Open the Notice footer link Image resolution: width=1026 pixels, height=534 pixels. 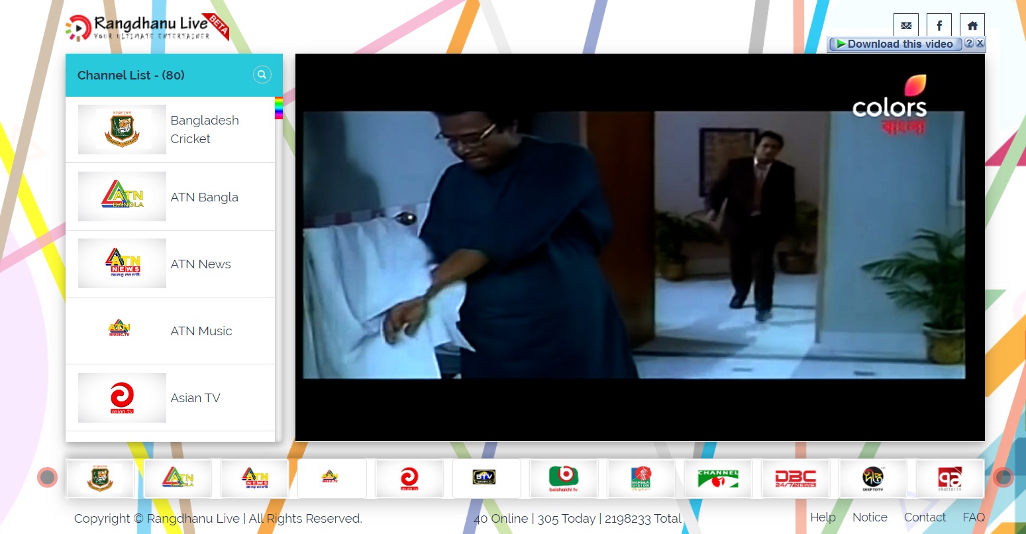[x=870, y=517]
